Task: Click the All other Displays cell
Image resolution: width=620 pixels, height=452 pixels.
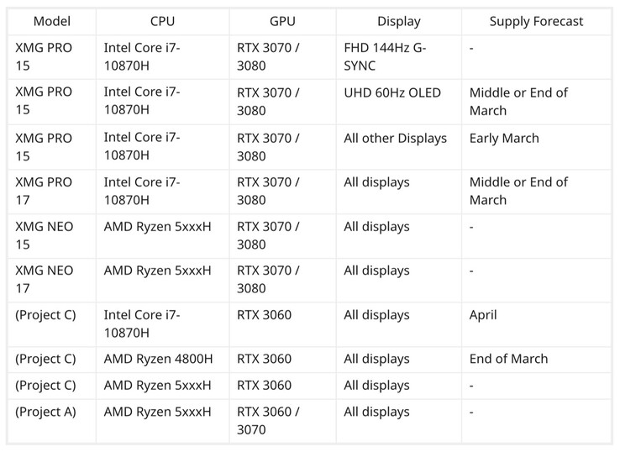Action: click(395, 138)
